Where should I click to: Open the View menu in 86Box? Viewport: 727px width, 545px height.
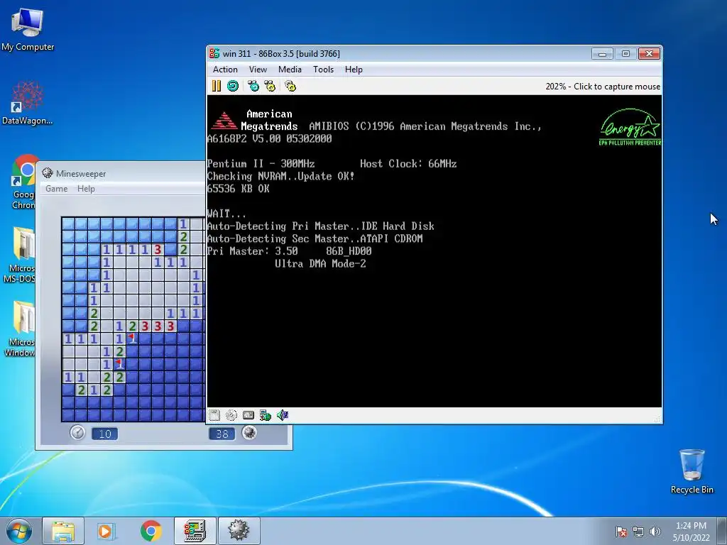point(258,70)
